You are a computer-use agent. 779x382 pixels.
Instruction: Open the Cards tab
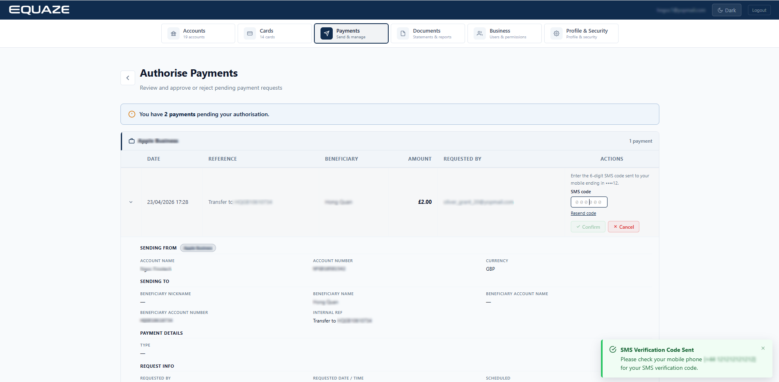[x=275, y=33]
